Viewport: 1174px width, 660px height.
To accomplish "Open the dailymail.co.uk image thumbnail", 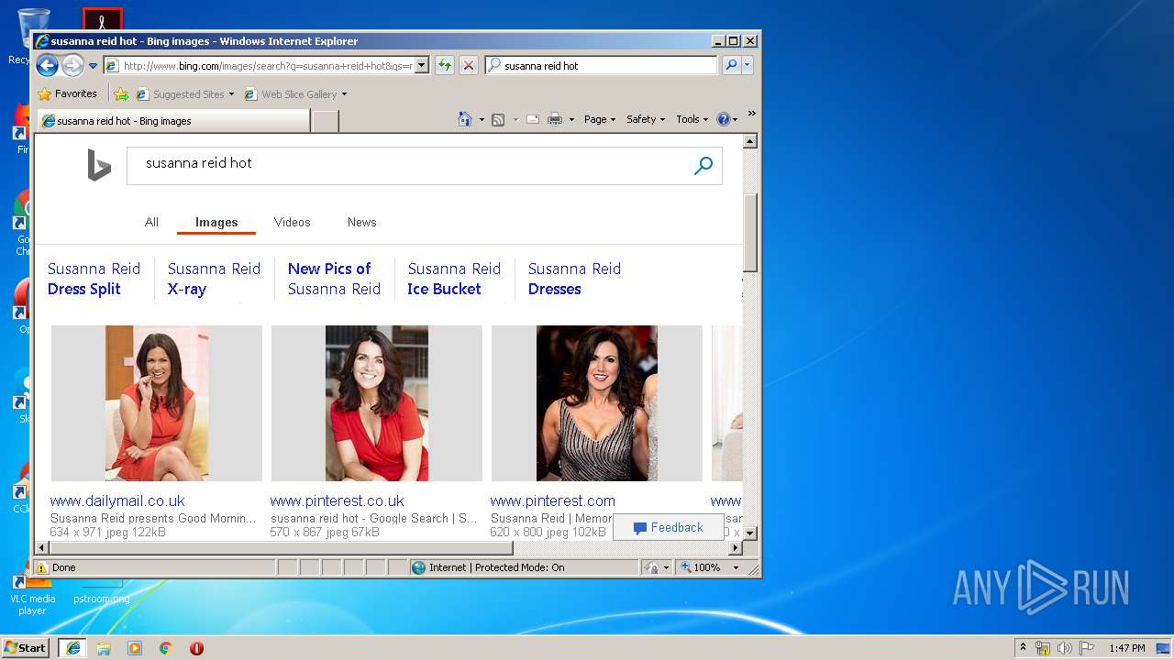I will [x=157, y=403].
